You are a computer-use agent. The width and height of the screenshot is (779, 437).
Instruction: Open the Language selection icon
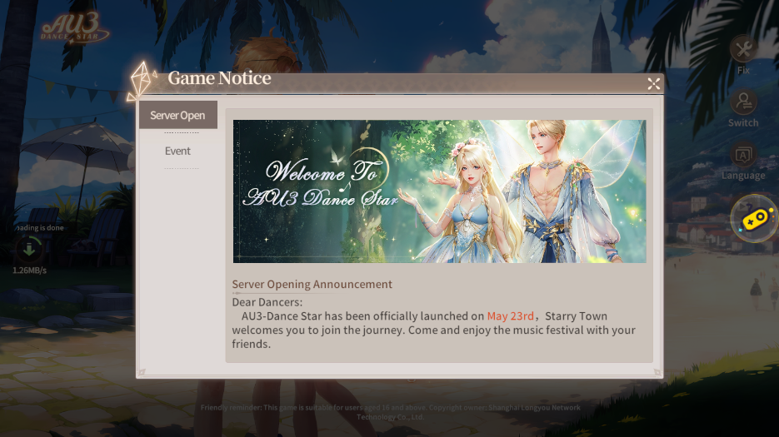pos(743,156)
